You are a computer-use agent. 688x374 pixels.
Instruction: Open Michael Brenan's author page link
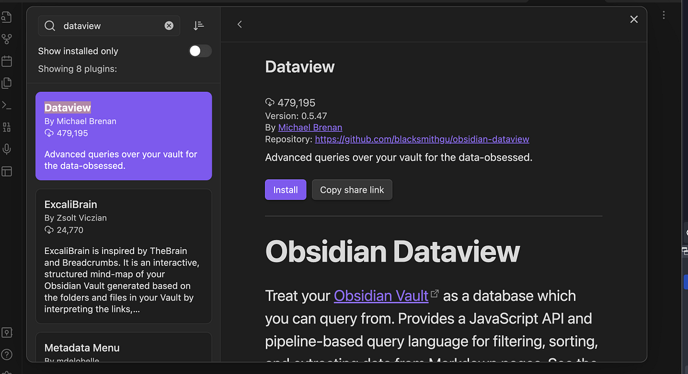coord(310,127)
